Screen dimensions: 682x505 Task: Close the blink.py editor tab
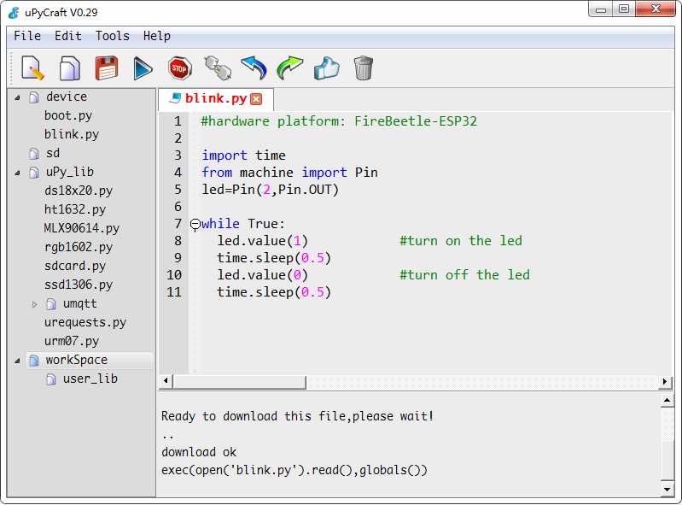click(x=257, y=99)
